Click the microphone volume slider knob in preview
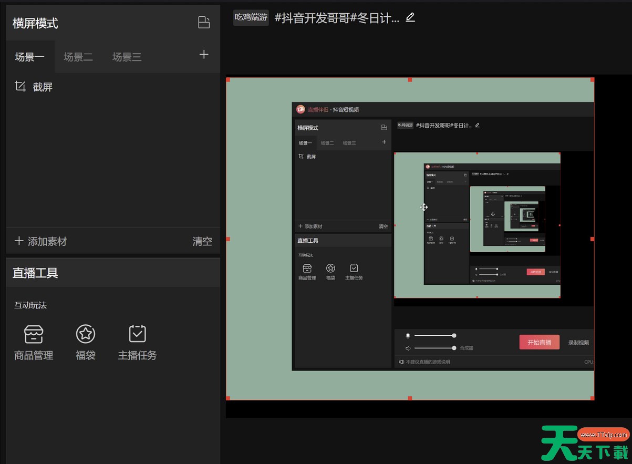The image size is (632, 464). (x=454, y=335)
